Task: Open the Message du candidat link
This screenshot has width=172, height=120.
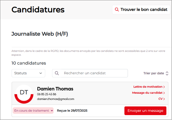Action: coord(147,93)
